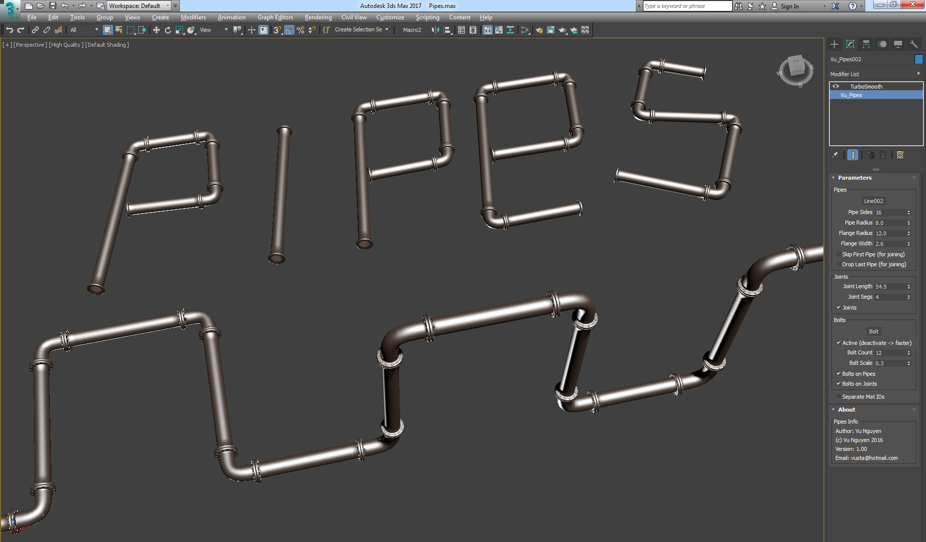Open the Create panel plus tab
Screen dimensions: 926x542
pyautogui.click(x=834, y=44)
